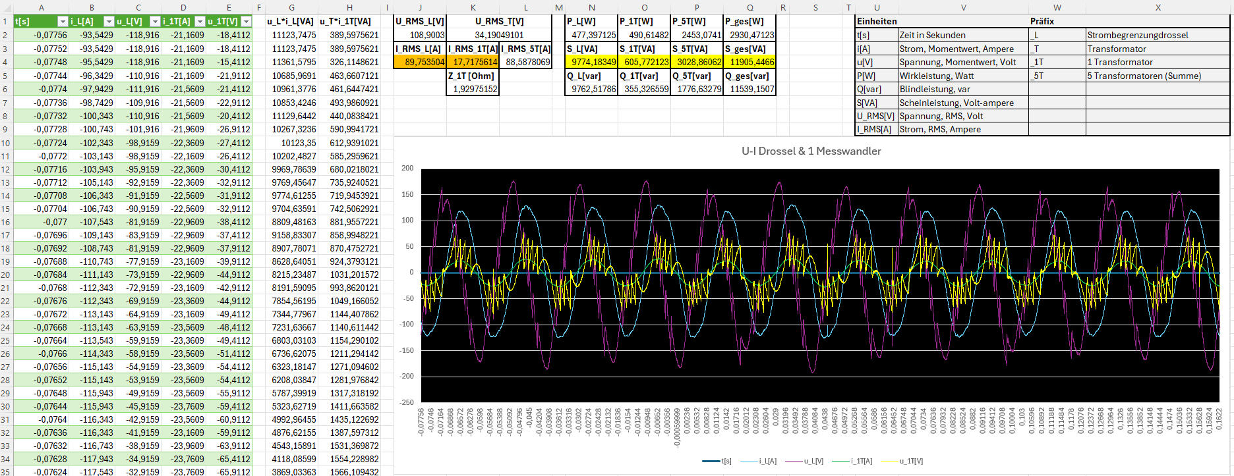Select the u_L[V] legend entry in chart
Image resolution: width=1234 pixels, height=476 pixels.
808,461
